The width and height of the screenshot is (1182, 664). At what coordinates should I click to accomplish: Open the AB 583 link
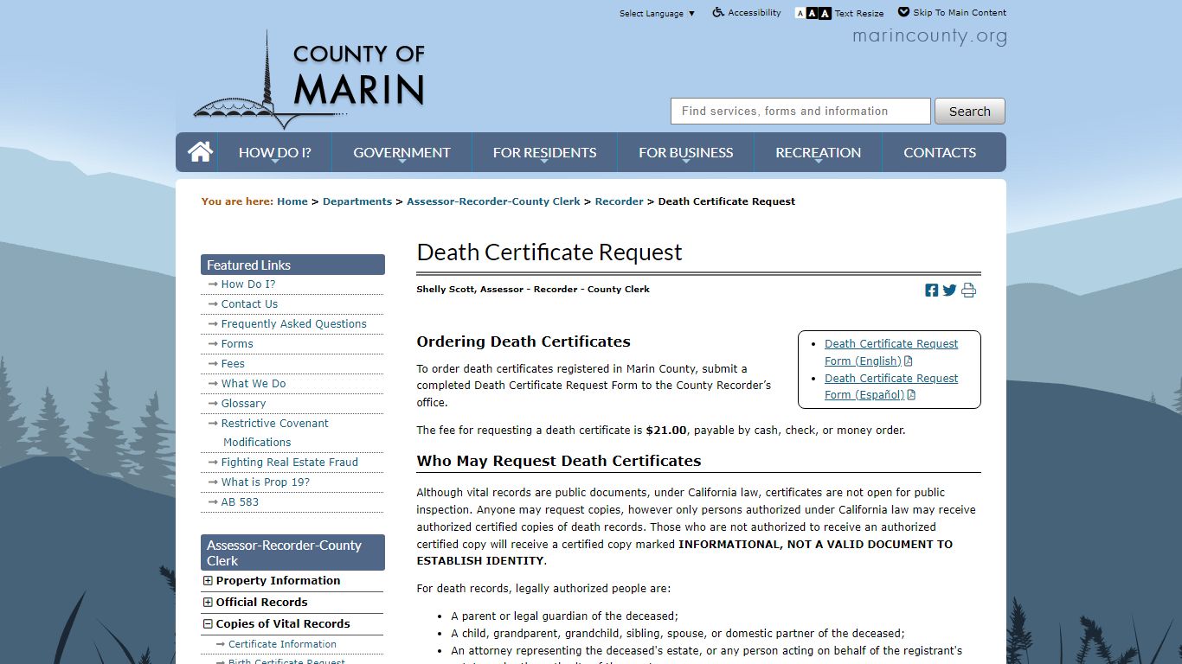(240, 502)
